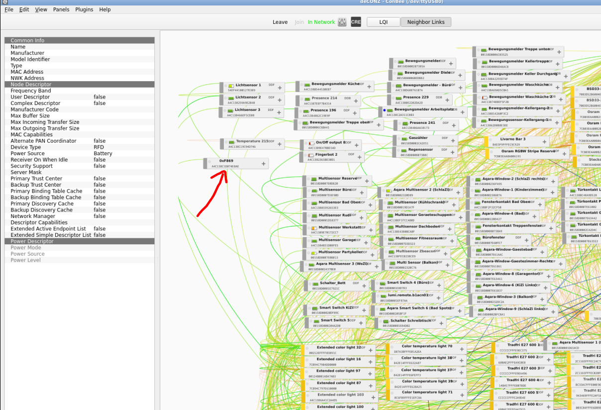Expand Lichtsensor 1 node with plus
601x410 pixels.
coord(280,88)
